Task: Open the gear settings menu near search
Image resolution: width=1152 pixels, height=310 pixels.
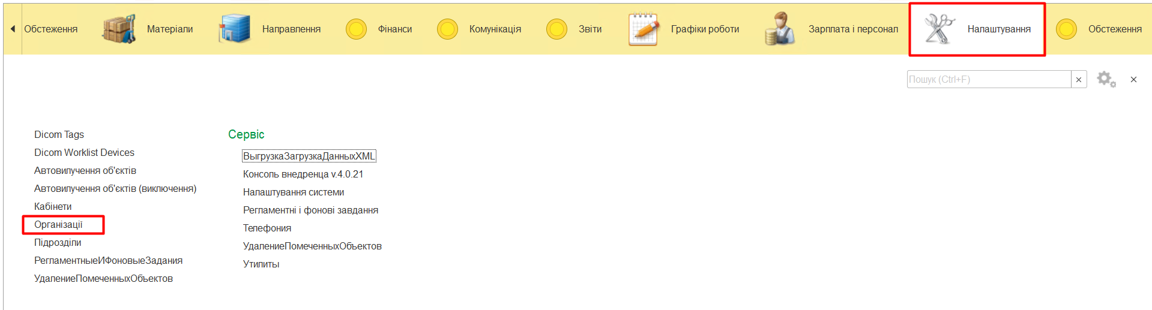Action: tap(1106, 79)
